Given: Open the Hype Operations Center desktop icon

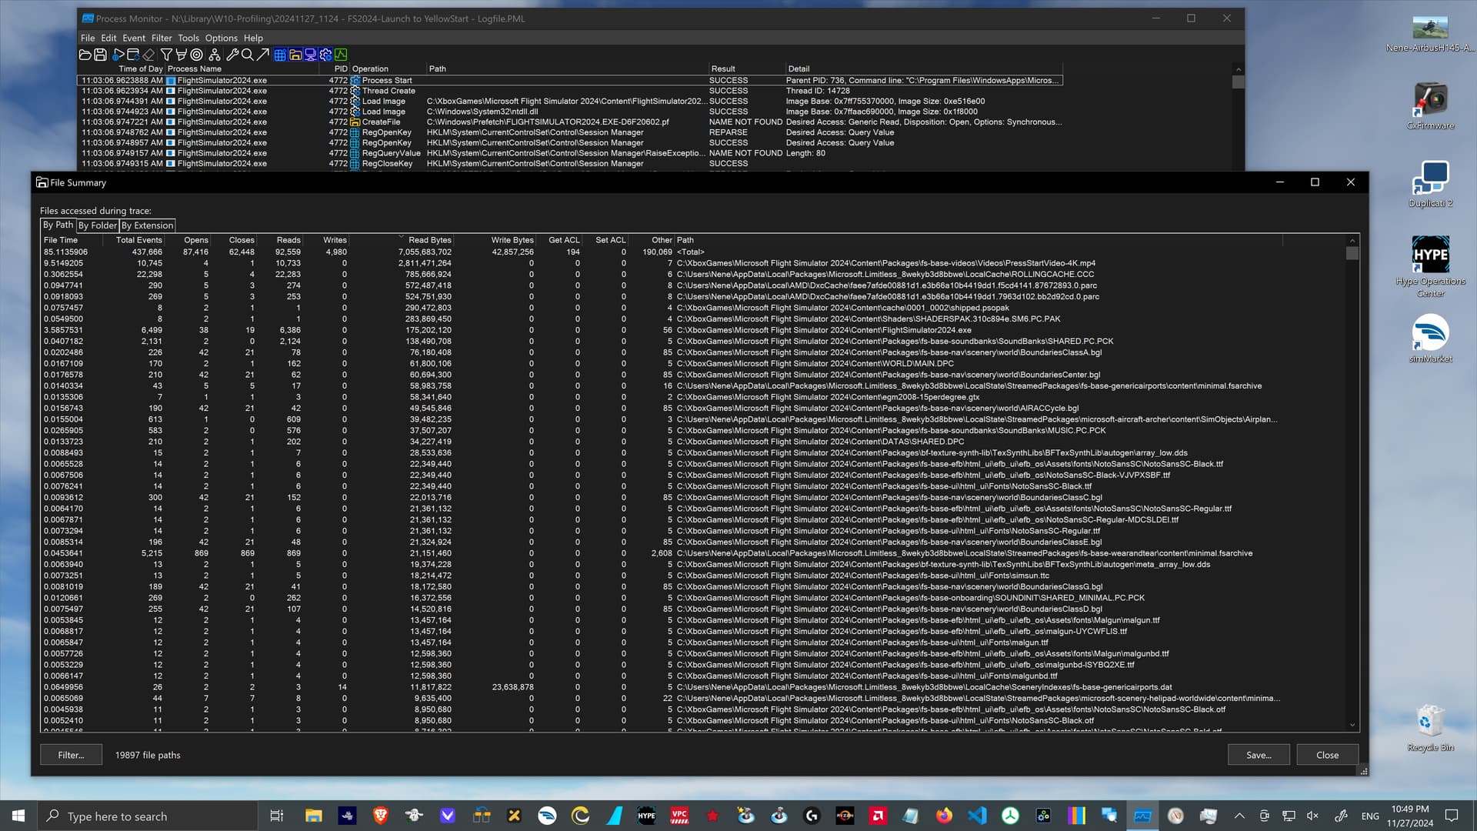Looking at the screenshot, I should click(x=1430, y=266).
